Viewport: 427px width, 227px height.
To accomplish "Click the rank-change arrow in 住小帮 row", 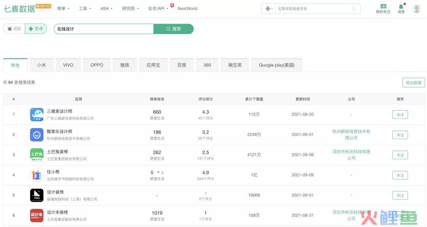I will point(158,172).
